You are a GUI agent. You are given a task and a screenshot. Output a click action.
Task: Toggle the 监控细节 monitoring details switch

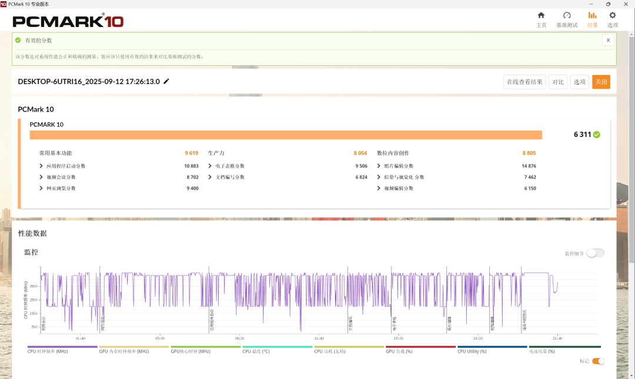(595, 253)
